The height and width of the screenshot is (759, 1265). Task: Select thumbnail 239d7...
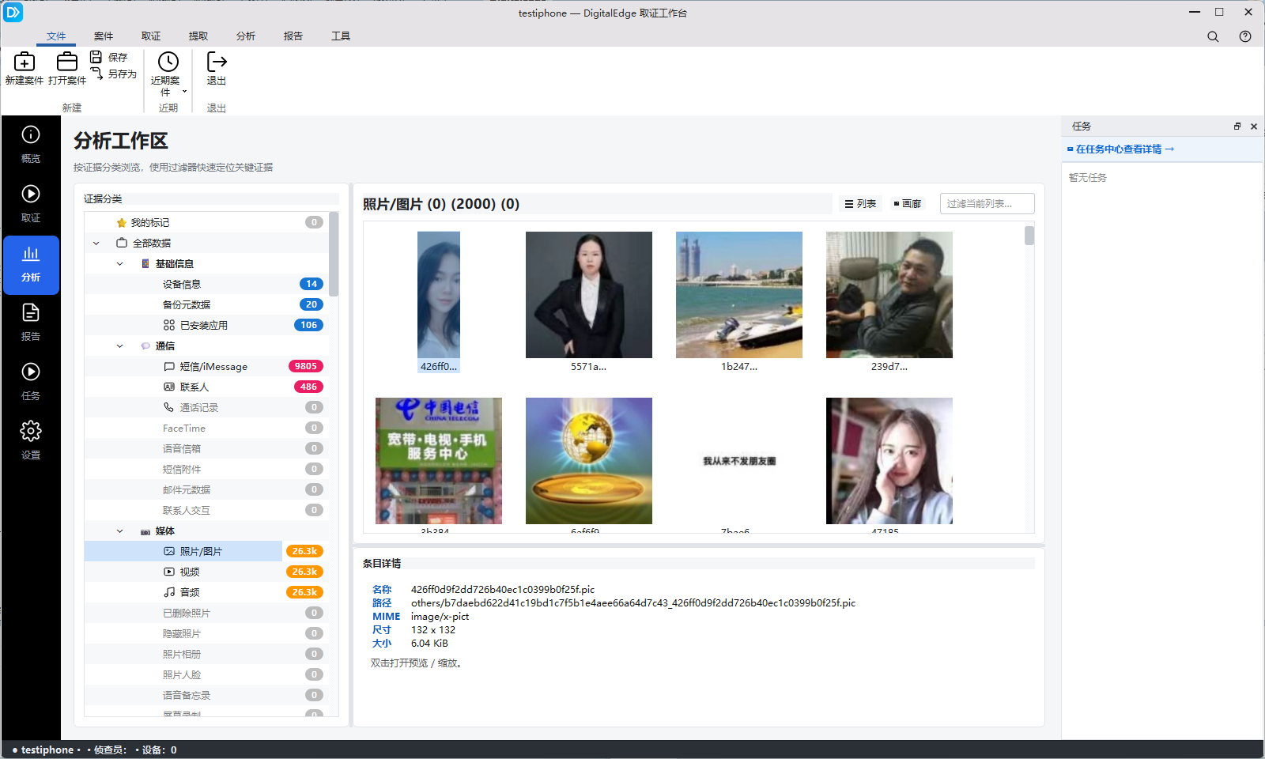tap(889, 302)
